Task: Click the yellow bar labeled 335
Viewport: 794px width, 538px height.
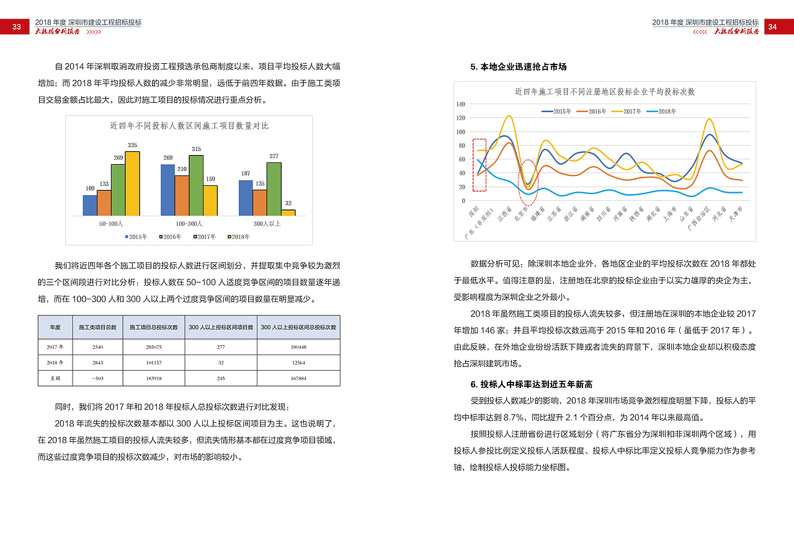Action: pos(132,183)
